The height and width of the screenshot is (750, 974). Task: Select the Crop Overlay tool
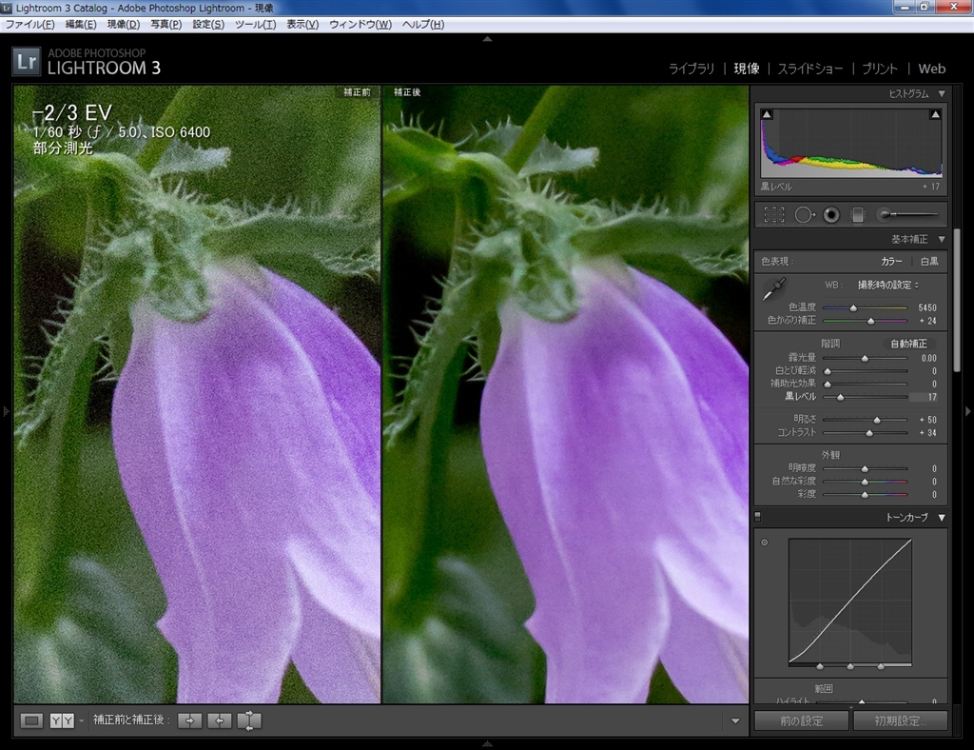774,215
